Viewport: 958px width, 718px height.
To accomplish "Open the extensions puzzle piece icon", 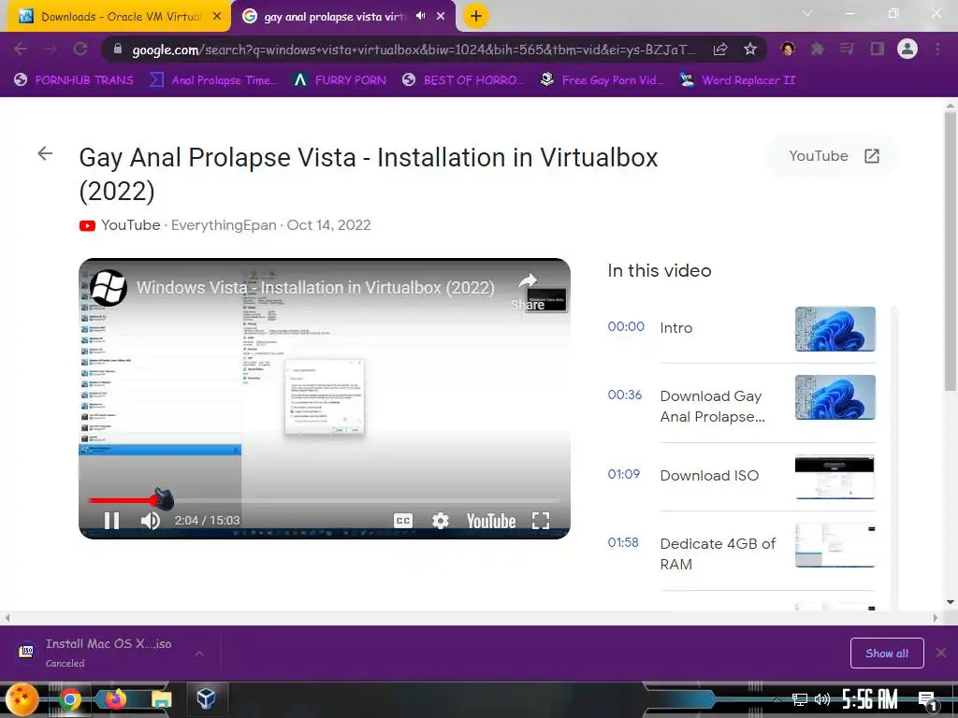I will (x=817, y=49).
